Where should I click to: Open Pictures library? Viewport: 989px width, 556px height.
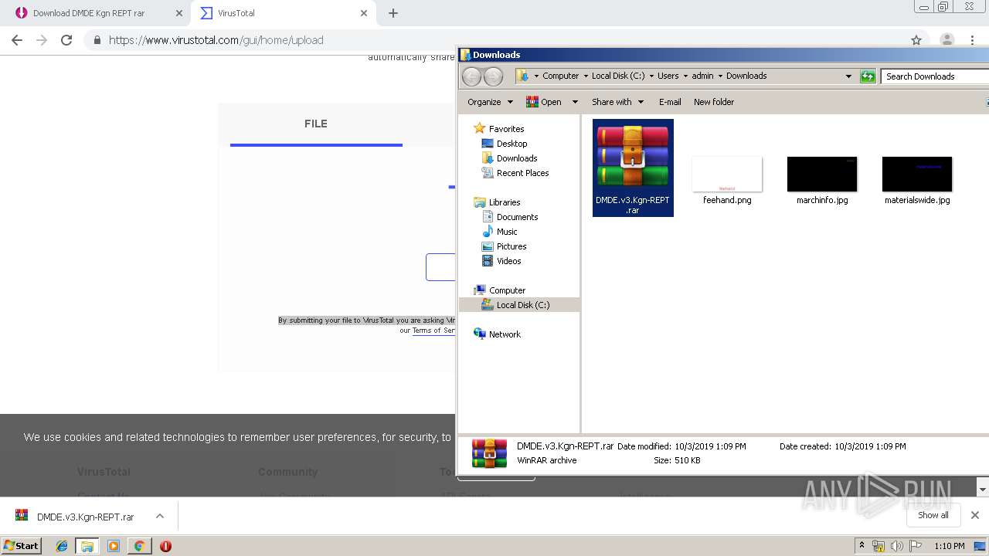tap(511, 246)
